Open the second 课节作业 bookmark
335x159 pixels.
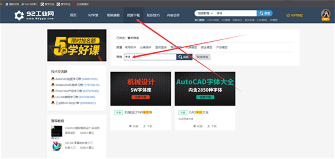[x=64, y=4]
